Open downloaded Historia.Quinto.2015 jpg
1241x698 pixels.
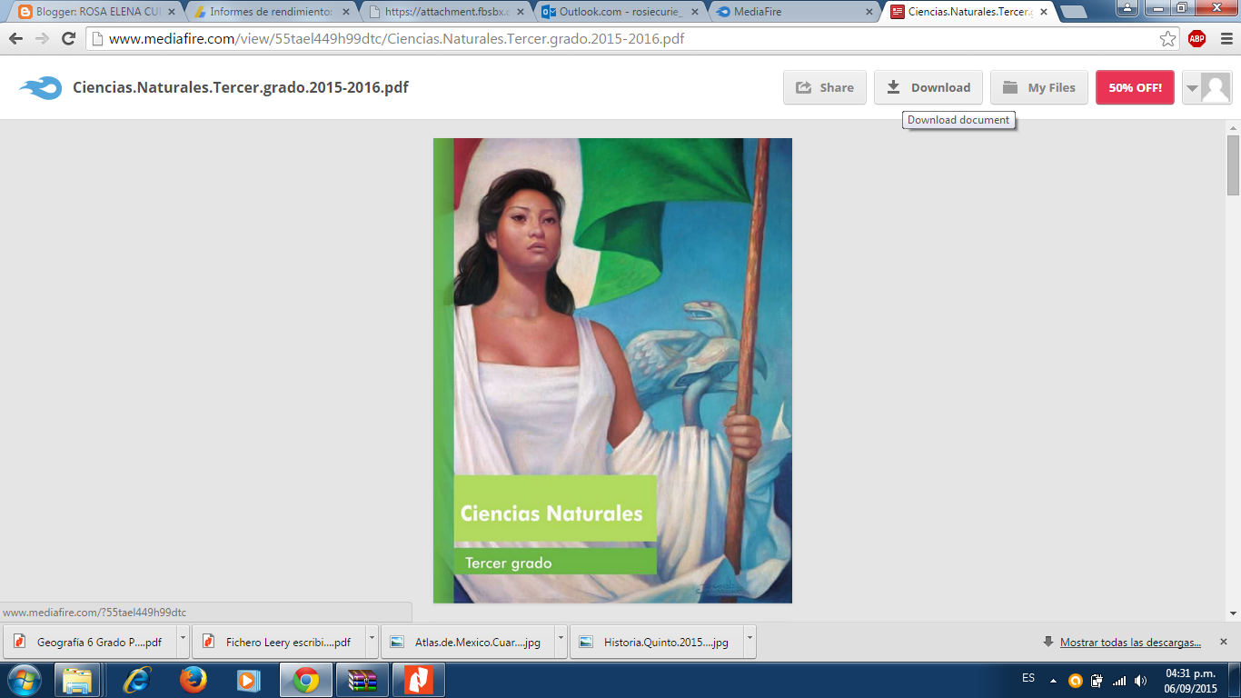655,642
